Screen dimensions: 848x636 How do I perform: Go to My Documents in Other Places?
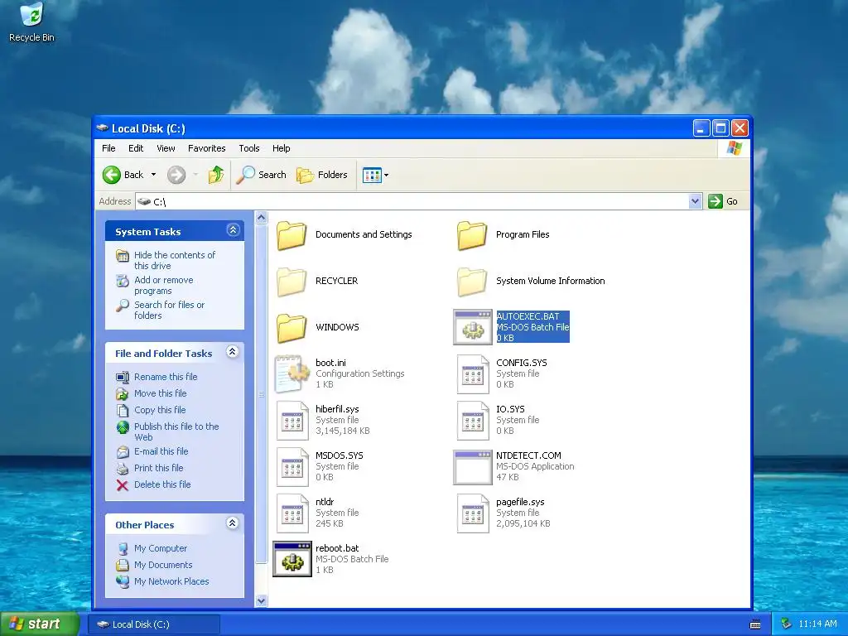click(163, 565)
